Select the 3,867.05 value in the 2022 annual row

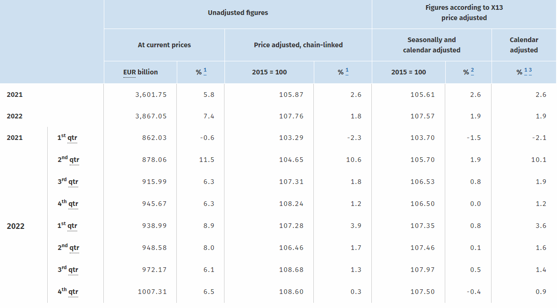151,116
